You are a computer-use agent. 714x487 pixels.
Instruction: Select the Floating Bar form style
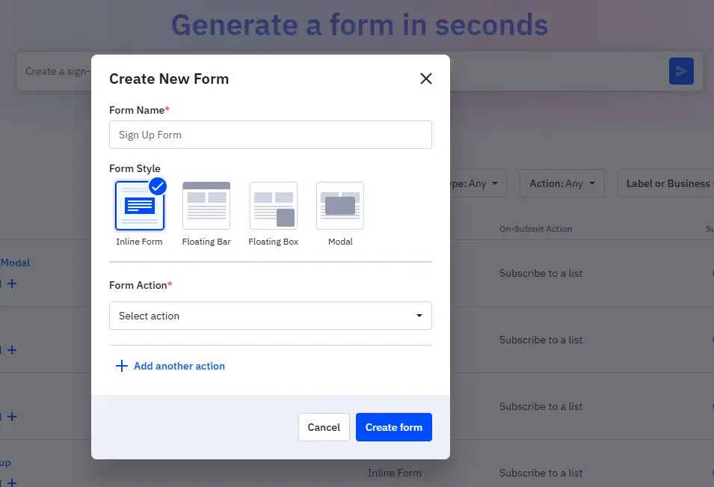[206, 204]
